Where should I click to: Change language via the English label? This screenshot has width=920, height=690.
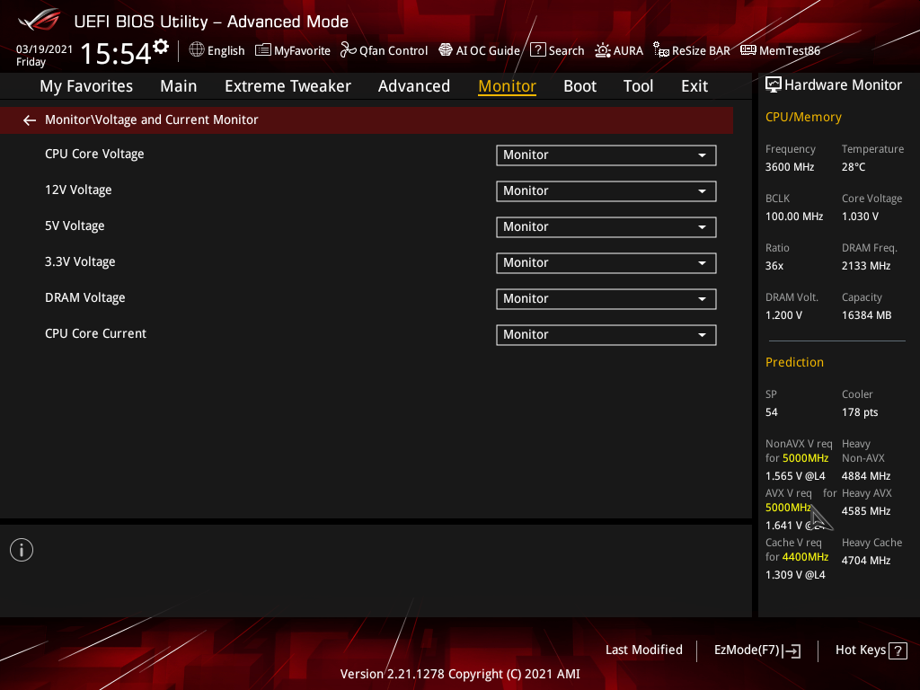click(x=226, y=51)
